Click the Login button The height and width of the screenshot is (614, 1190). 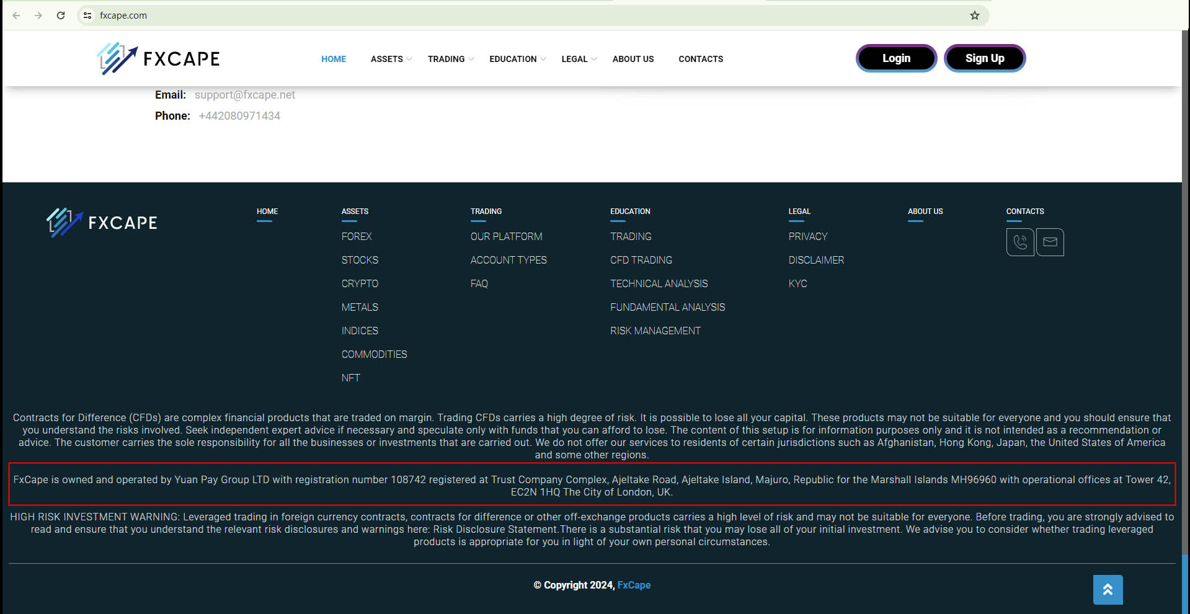(896, 58)
